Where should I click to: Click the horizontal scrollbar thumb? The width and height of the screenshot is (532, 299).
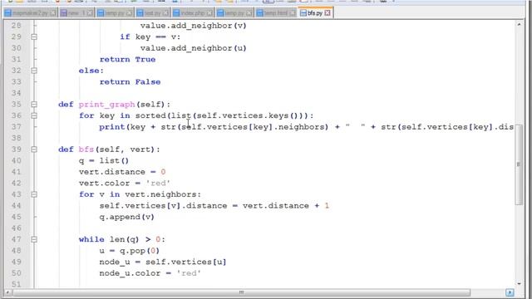241,292
